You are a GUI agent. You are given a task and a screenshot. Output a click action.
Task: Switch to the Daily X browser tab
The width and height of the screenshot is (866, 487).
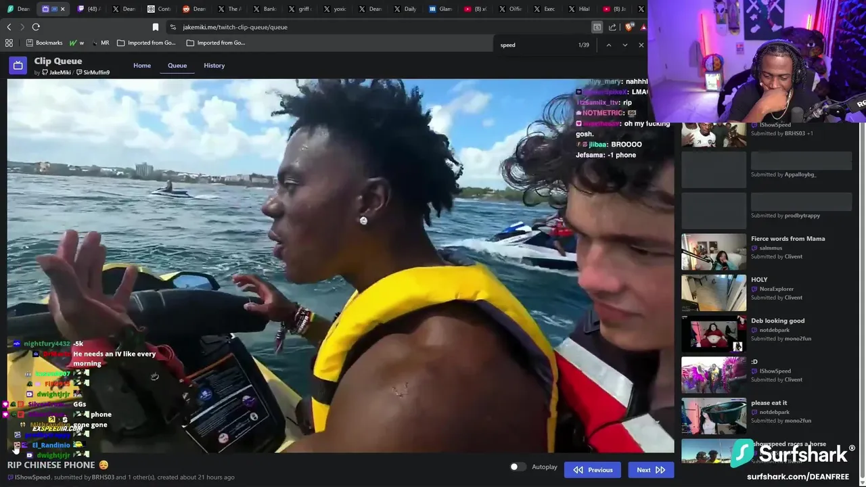405,9
